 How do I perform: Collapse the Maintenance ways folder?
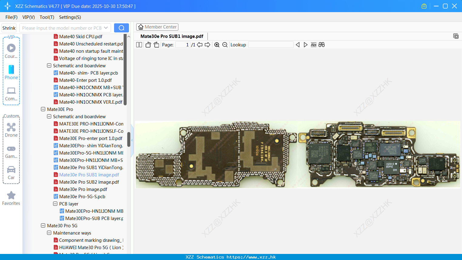(x=49, y=233)
